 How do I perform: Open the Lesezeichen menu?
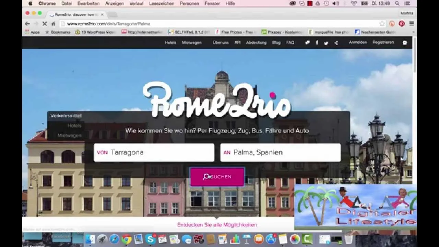click(x=161, y=3)
